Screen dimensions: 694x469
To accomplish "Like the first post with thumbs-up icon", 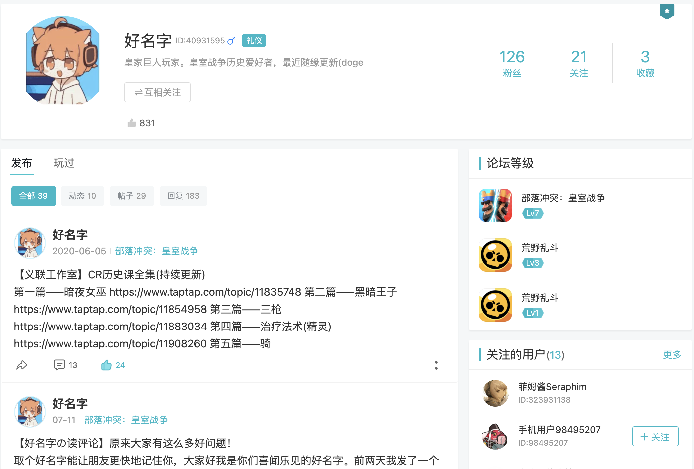I will pos(113,365).
